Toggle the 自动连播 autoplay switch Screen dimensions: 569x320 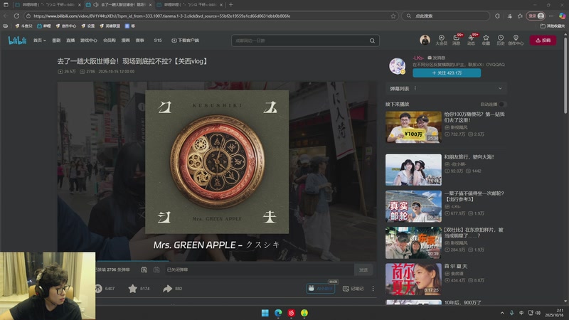click(502, 104)
